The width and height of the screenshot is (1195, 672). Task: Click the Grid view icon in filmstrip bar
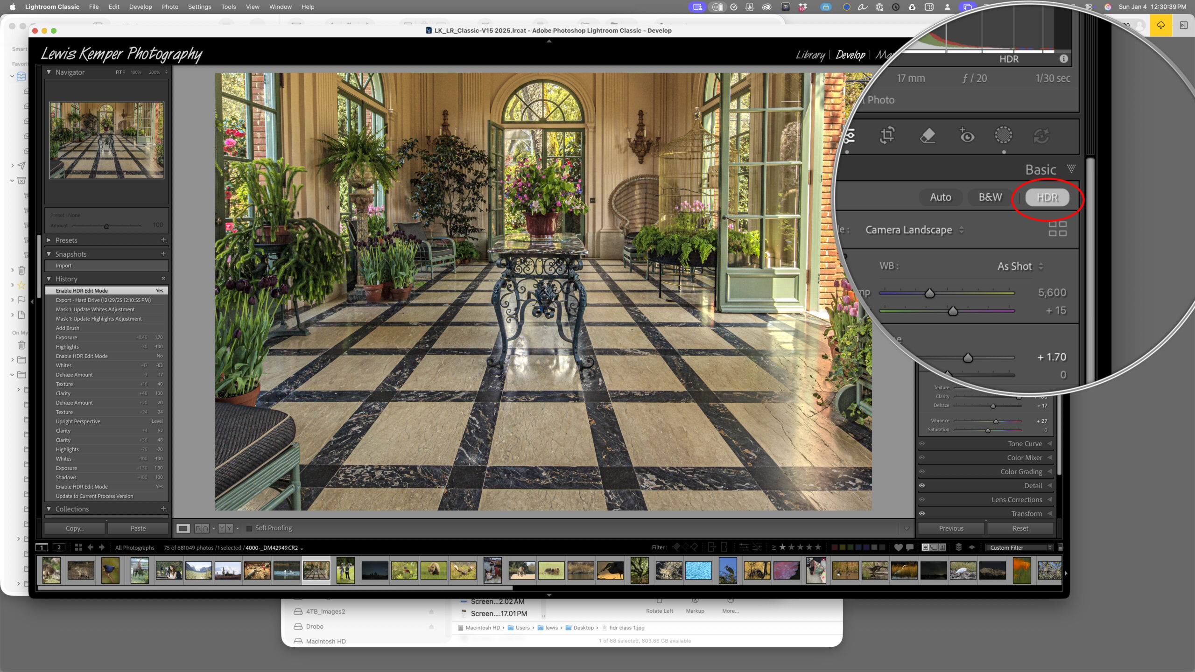pyautogui.click(x=78, y=547)
